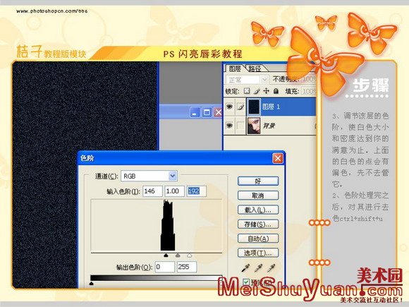Click the 自动(A) auto button
Viewport: 409px width, 307px height.
tap(258, 239)
